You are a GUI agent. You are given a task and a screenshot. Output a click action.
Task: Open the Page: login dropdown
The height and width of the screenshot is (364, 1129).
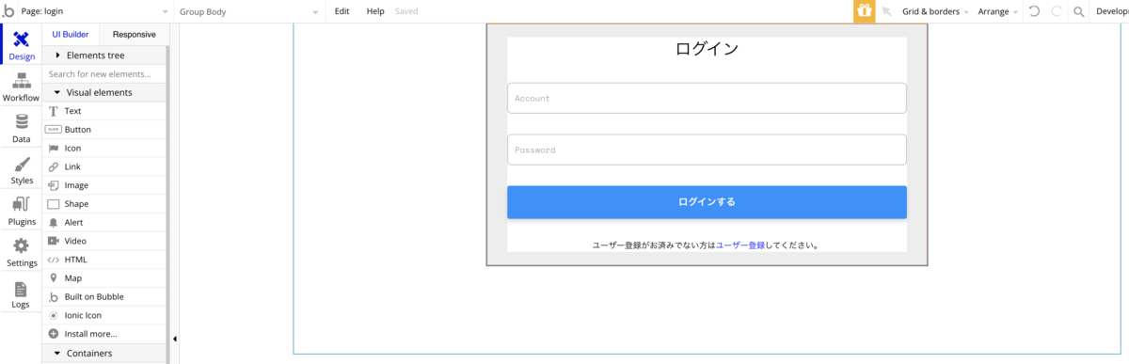pyautogui.click(x=94, y=11)
